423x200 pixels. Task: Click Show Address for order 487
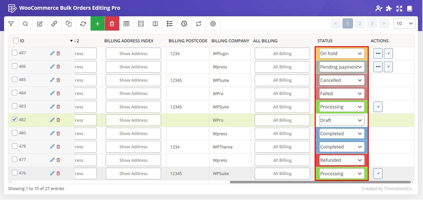(x=133, y=53)
